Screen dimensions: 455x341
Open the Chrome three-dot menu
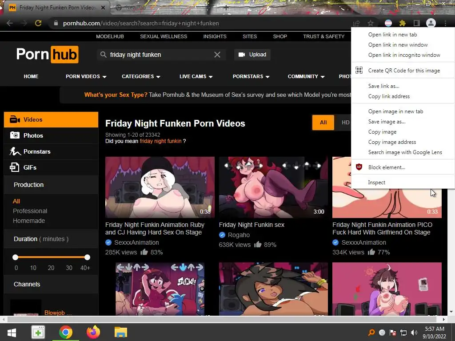point(445,23)
